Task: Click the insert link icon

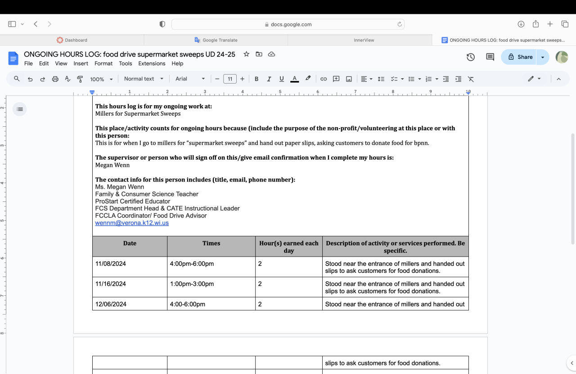Action: 324,79
